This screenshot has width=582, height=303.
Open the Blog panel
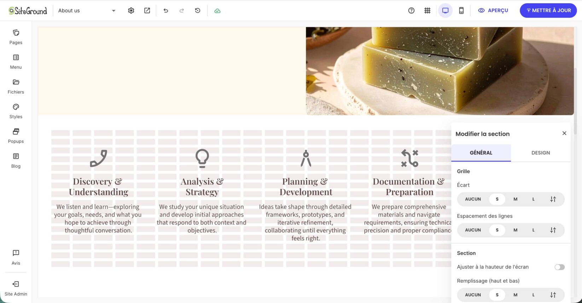tap(16, 161)
